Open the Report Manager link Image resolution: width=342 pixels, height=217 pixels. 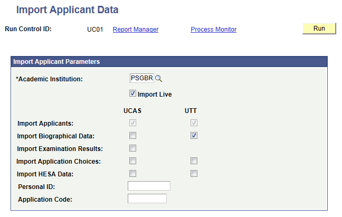click(136, 30)
